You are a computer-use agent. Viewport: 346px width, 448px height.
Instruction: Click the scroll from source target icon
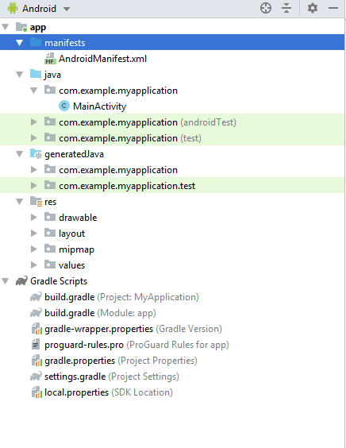coord(266,8)
